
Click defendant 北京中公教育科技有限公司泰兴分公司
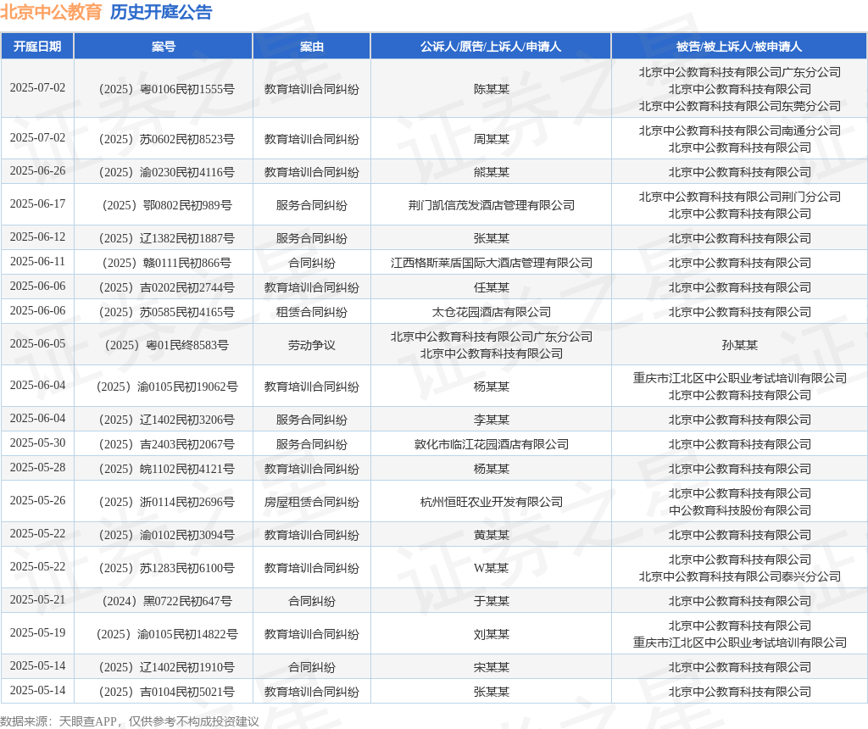[x=739, y=576]
